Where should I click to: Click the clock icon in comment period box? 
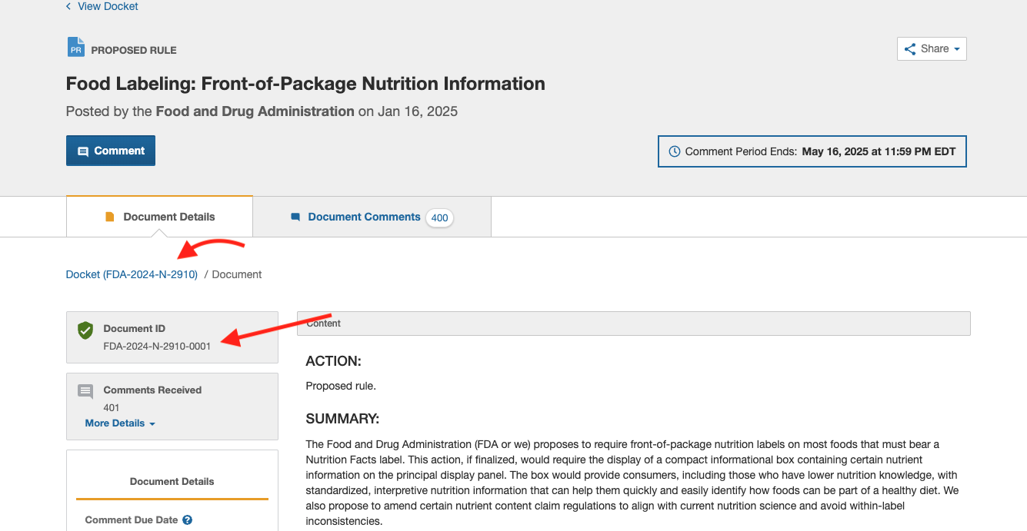(x=675, y=151)
